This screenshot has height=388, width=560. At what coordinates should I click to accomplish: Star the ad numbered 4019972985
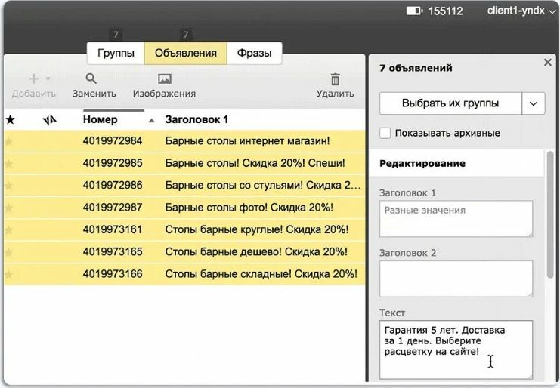click(9, 164)
